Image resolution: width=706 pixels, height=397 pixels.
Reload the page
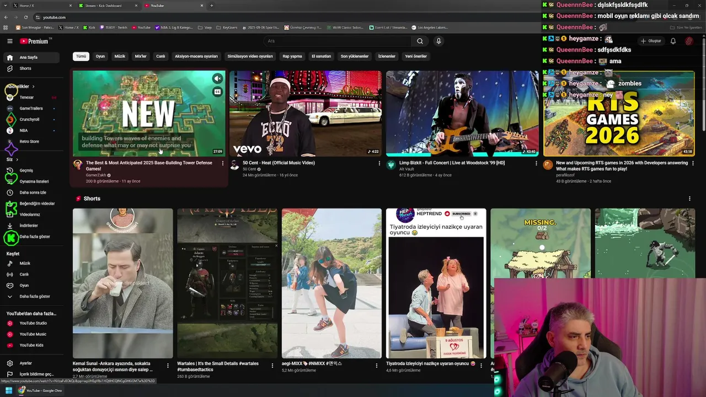pyautogui.click(x=26, y=17)
